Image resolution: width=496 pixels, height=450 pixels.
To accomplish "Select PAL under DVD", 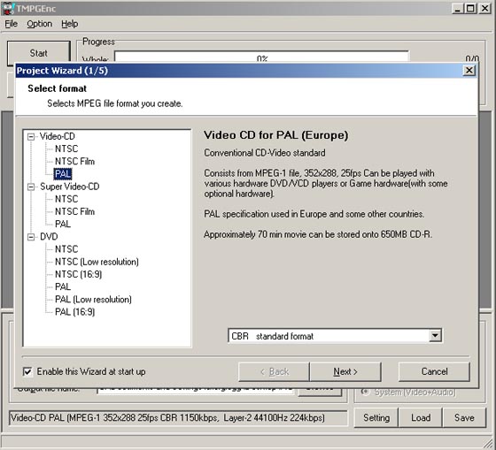I will tap(63, 286).
